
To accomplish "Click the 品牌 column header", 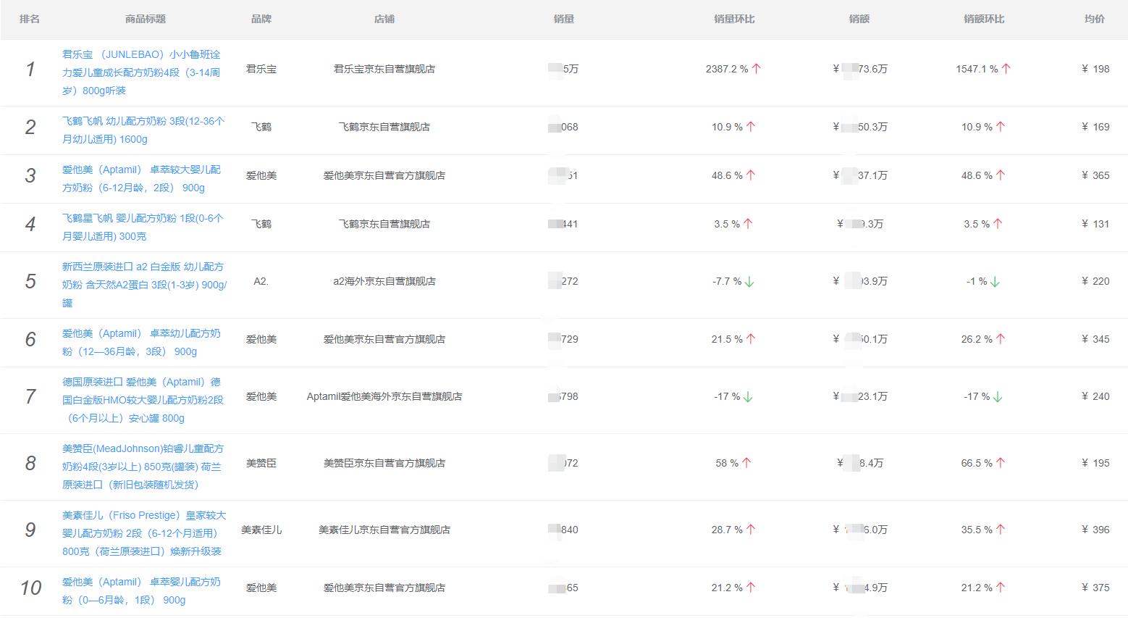I will coord(261,20).
